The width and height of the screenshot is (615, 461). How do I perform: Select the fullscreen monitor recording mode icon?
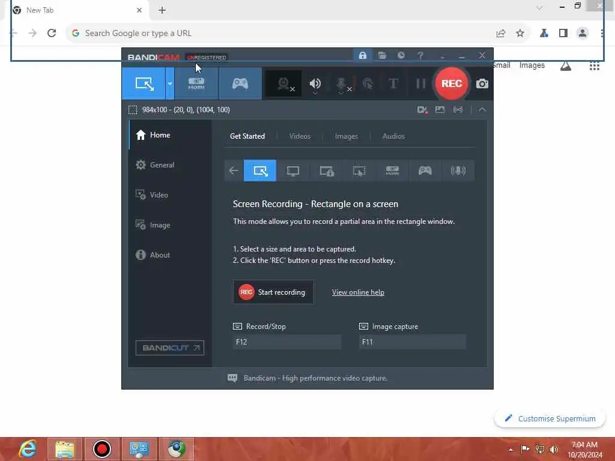[x=292, y=170]
